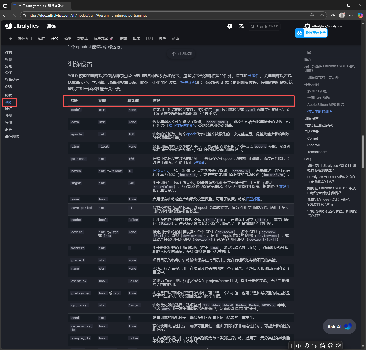
Task: Jump to 恢复中断的训练 in contents
Action: point(320,111)
